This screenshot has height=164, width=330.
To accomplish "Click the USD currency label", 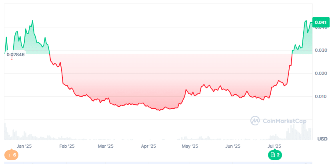I will tap(322, 139).
